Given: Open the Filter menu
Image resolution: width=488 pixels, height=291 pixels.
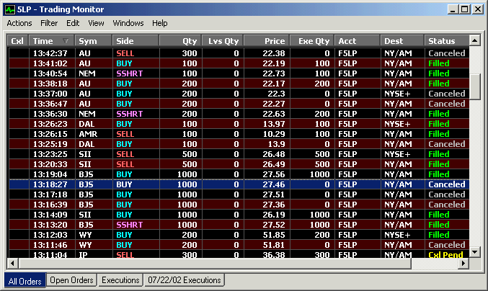Looking at the screenshot, I should coord(49,23).
